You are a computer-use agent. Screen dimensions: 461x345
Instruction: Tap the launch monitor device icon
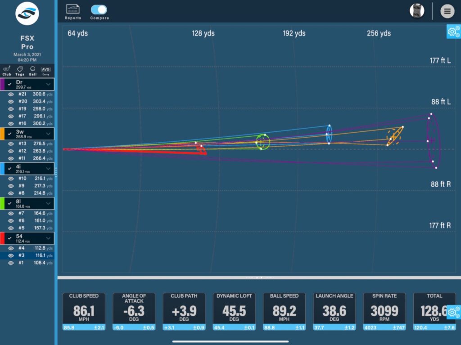coord(417,11)
